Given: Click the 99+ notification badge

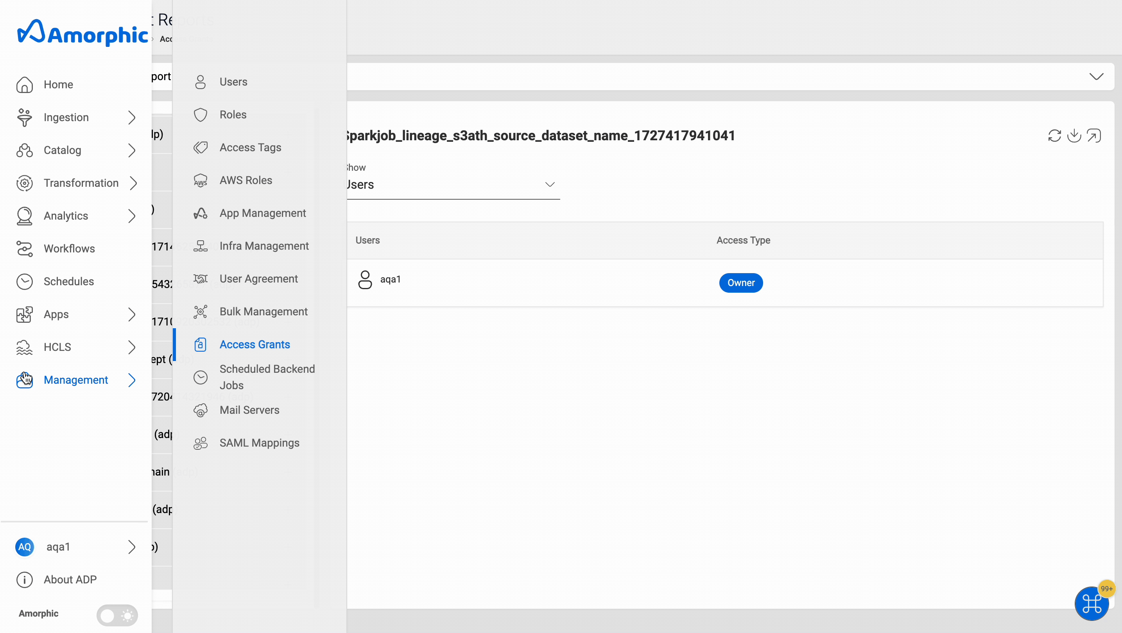Looking at the screenshot, I should 1106,589.
